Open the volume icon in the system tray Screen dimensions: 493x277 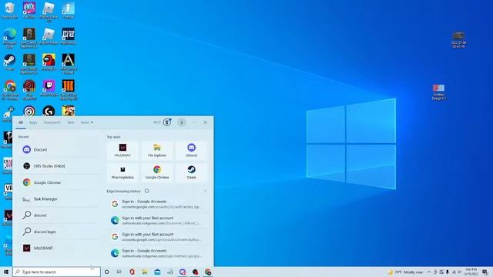[x=459, y=272]
